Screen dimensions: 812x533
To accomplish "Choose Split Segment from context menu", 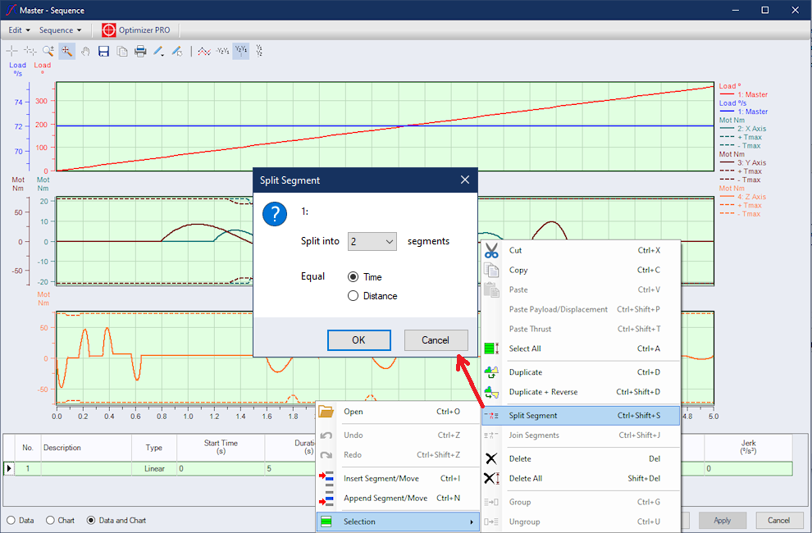I will point(533,416).
